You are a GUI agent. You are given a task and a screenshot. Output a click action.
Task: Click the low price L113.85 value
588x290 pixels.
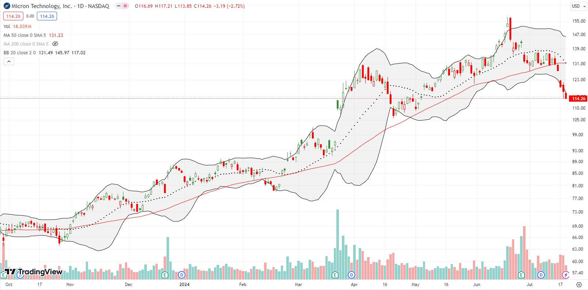pos(183,6)
